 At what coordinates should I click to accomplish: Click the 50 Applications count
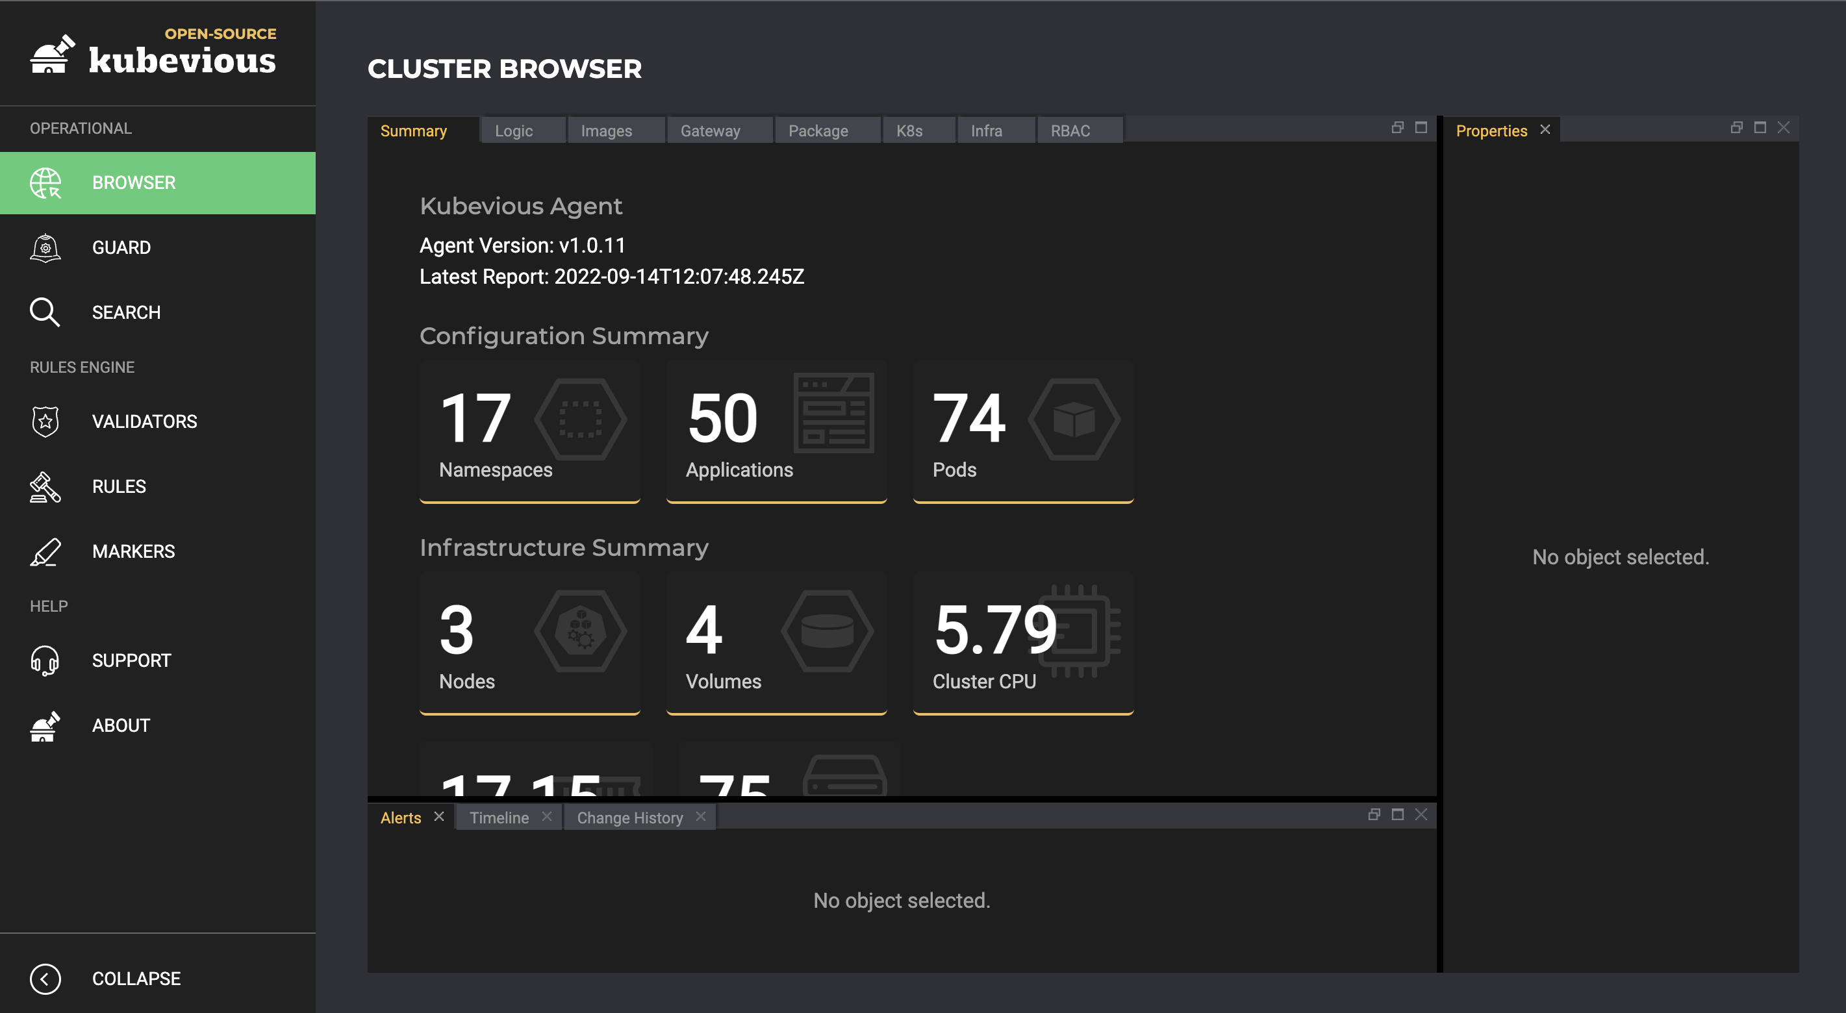(722, 418)
